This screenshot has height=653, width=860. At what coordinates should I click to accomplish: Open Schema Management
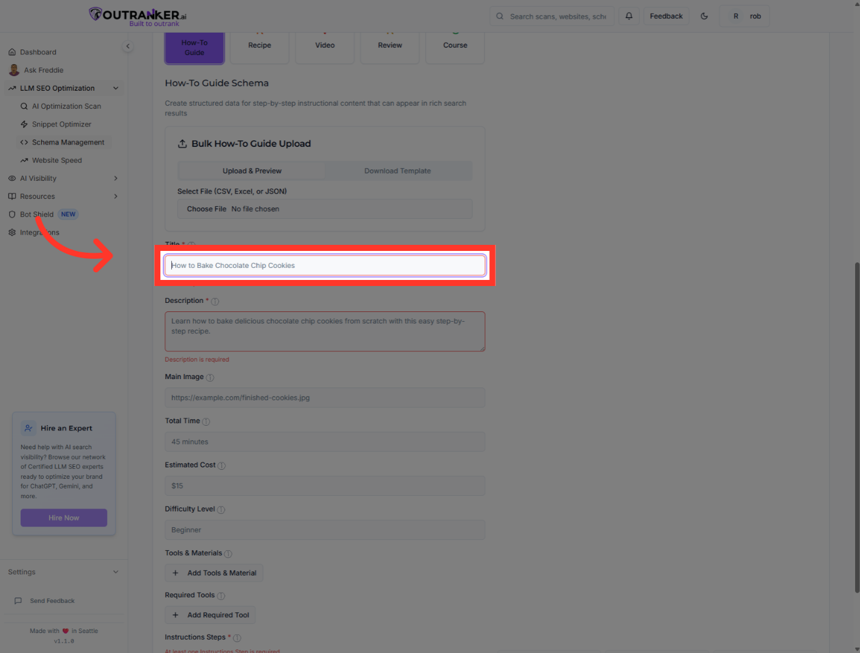tap(65, 143)
